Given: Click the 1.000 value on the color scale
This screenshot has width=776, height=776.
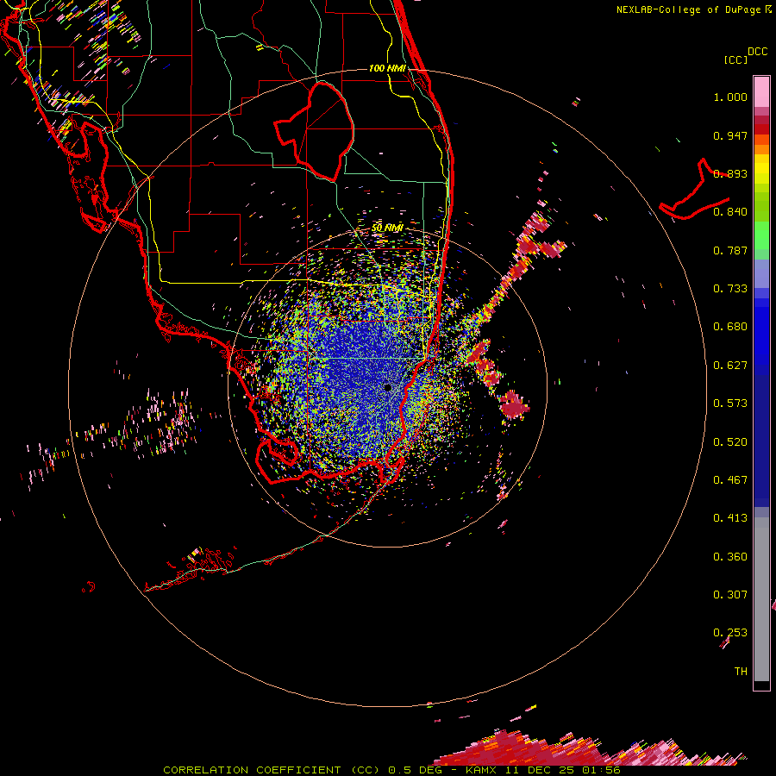Looking at the screenshot, I should pos(730,97).
